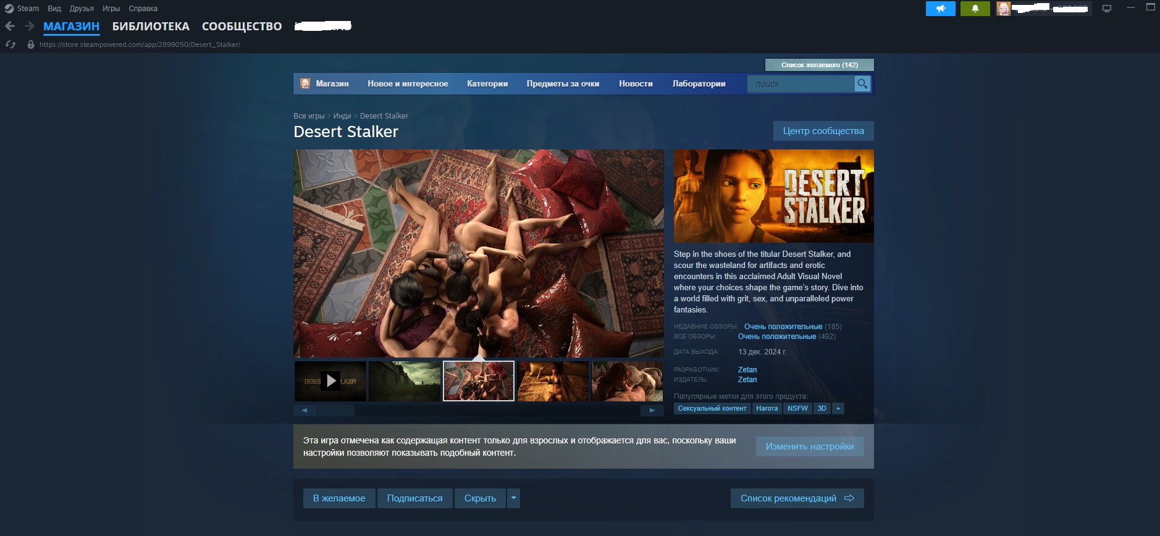Image resolution: width=1160 pixels, height=536 pixels.
Task: Expand the Магазин store dropdown
Action: coord(332,83)
